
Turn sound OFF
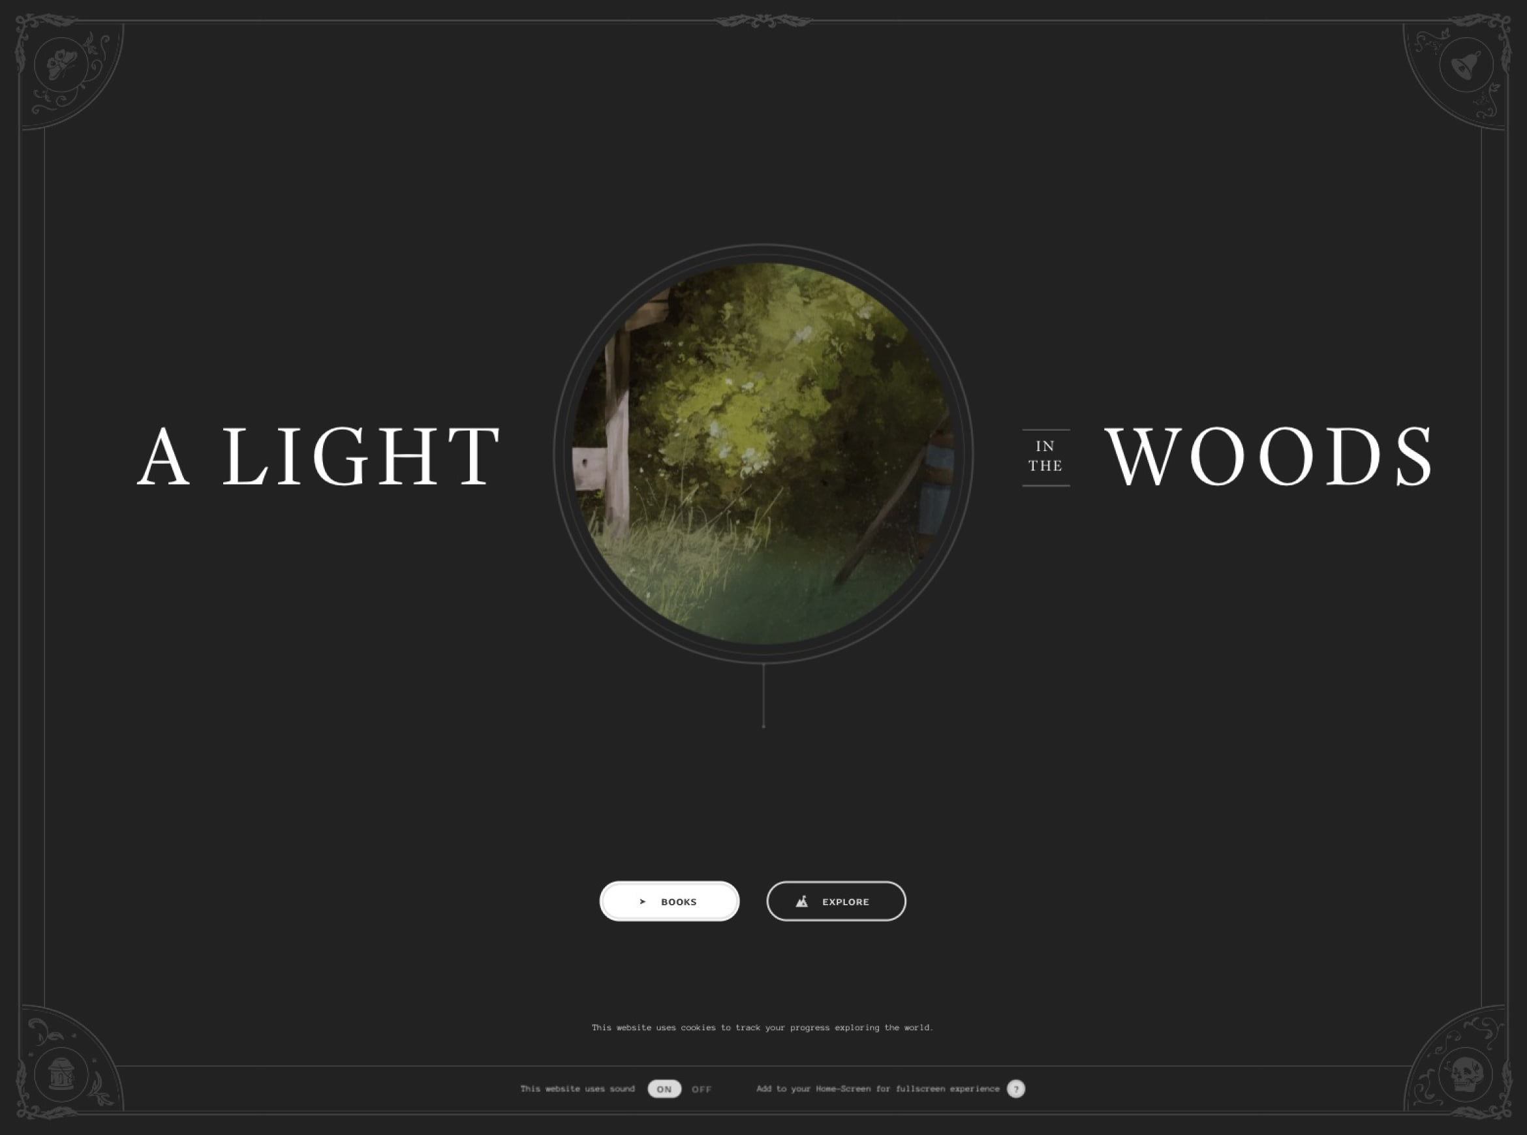702,1089
